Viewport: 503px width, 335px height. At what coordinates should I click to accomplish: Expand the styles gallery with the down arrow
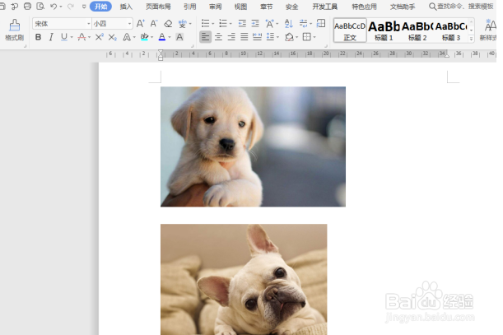coord(471,39)
